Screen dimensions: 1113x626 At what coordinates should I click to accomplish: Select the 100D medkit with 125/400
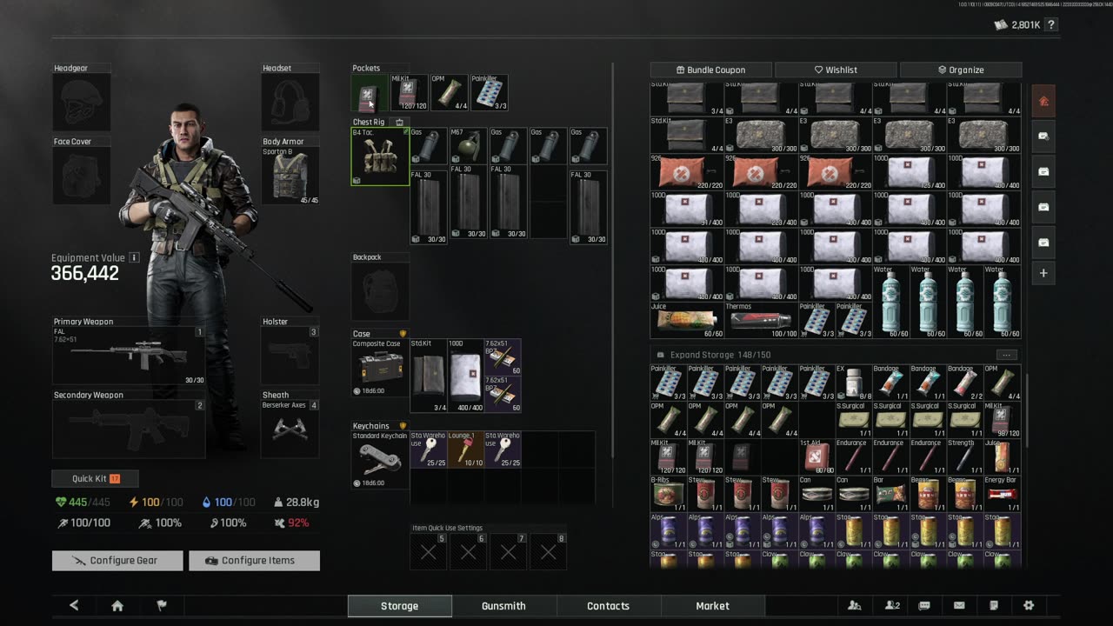(910, 173)
